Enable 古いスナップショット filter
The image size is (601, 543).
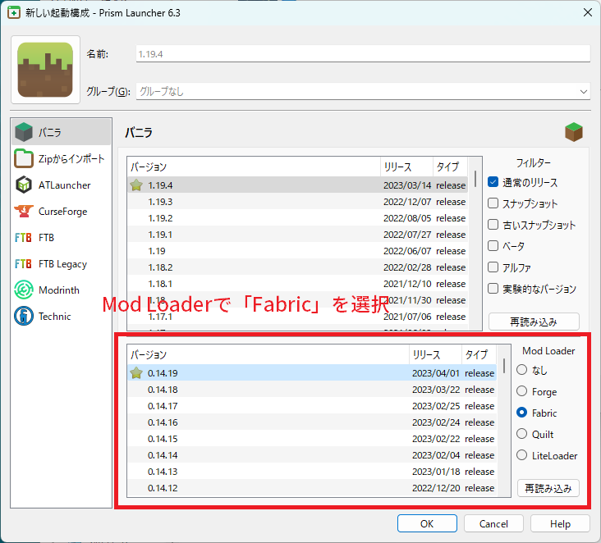(x=493, y=225)
